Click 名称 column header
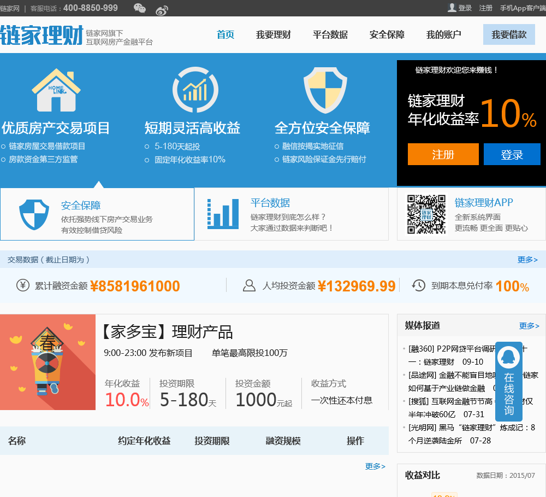Viewport: 546px width, 497px height. tap(17, 441)
